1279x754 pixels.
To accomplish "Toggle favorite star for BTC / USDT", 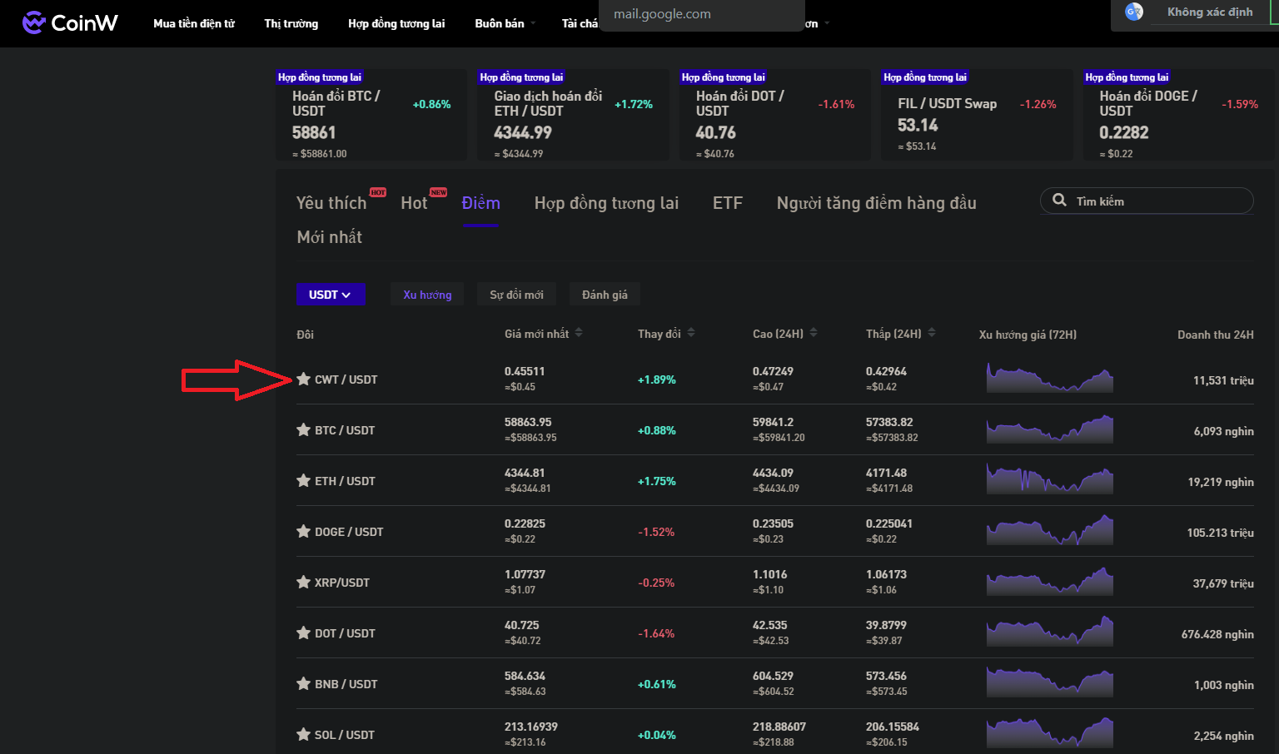I will pyautogui.click(x=304, y=429).
